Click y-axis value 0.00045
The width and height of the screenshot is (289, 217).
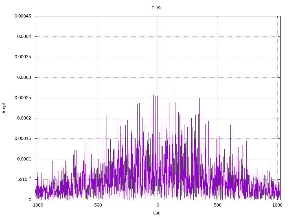(23, 16)
